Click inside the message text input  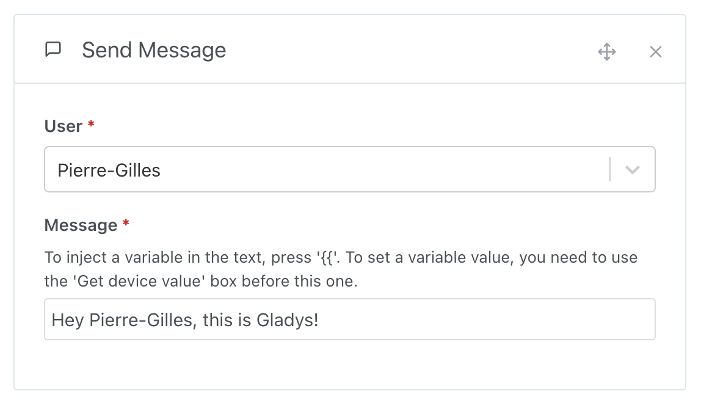pos(349,319)
